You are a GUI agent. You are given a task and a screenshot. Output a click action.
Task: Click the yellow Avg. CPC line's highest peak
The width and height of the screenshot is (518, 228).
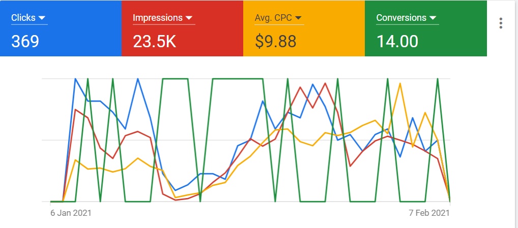(x=400, y=83)
